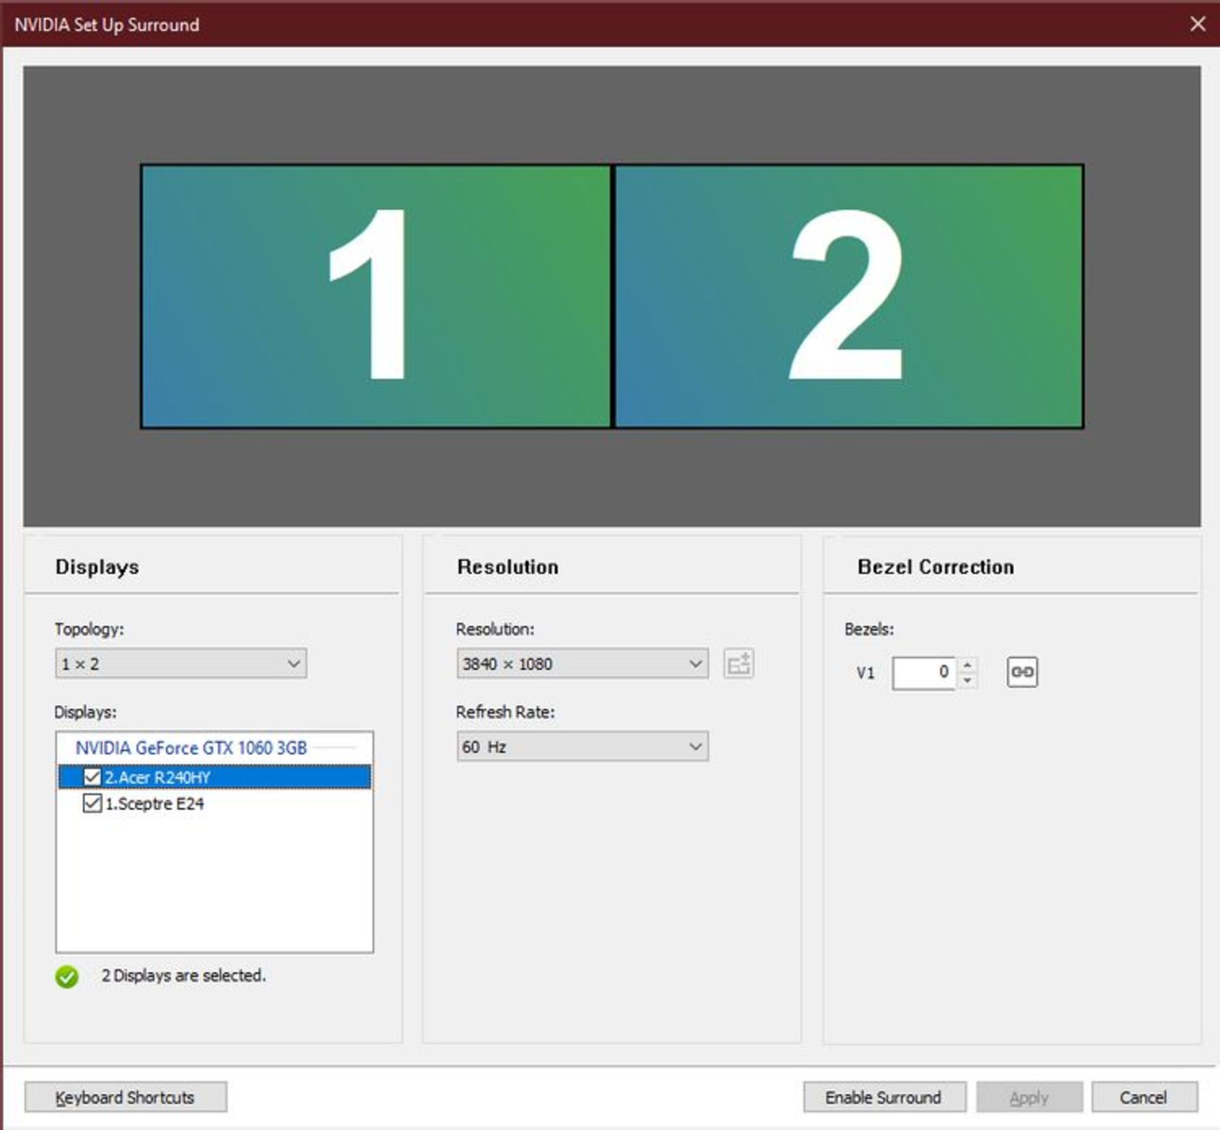Uncheck the 1.Sceptre E24 display checkbox
The image size is (1220, 1130).
click(92, 804)
